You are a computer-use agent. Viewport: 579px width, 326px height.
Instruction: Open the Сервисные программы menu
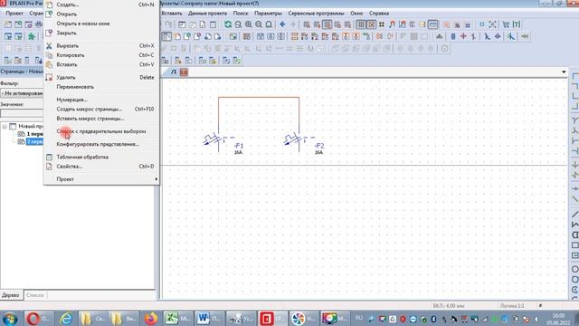[316, 14]
